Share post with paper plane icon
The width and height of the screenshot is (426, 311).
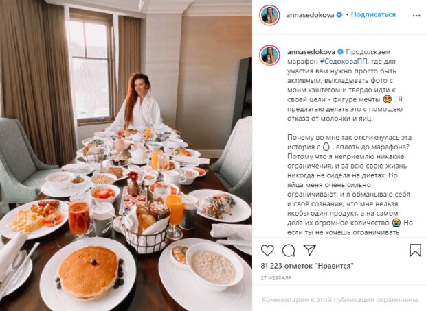(x=310, y=250)
